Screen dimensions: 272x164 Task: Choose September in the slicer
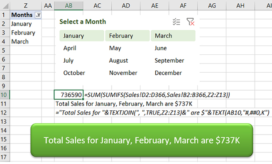(x=173, y=61)
